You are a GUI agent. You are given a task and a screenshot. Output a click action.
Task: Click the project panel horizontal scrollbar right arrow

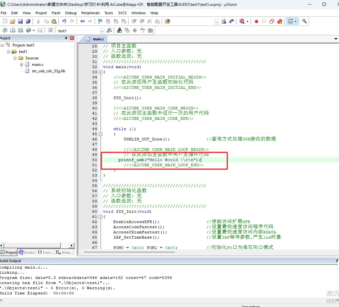72,245
